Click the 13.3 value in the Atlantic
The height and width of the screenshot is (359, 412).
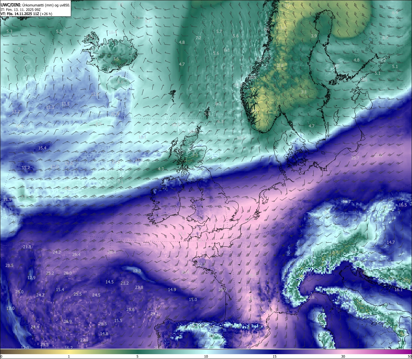50,107
